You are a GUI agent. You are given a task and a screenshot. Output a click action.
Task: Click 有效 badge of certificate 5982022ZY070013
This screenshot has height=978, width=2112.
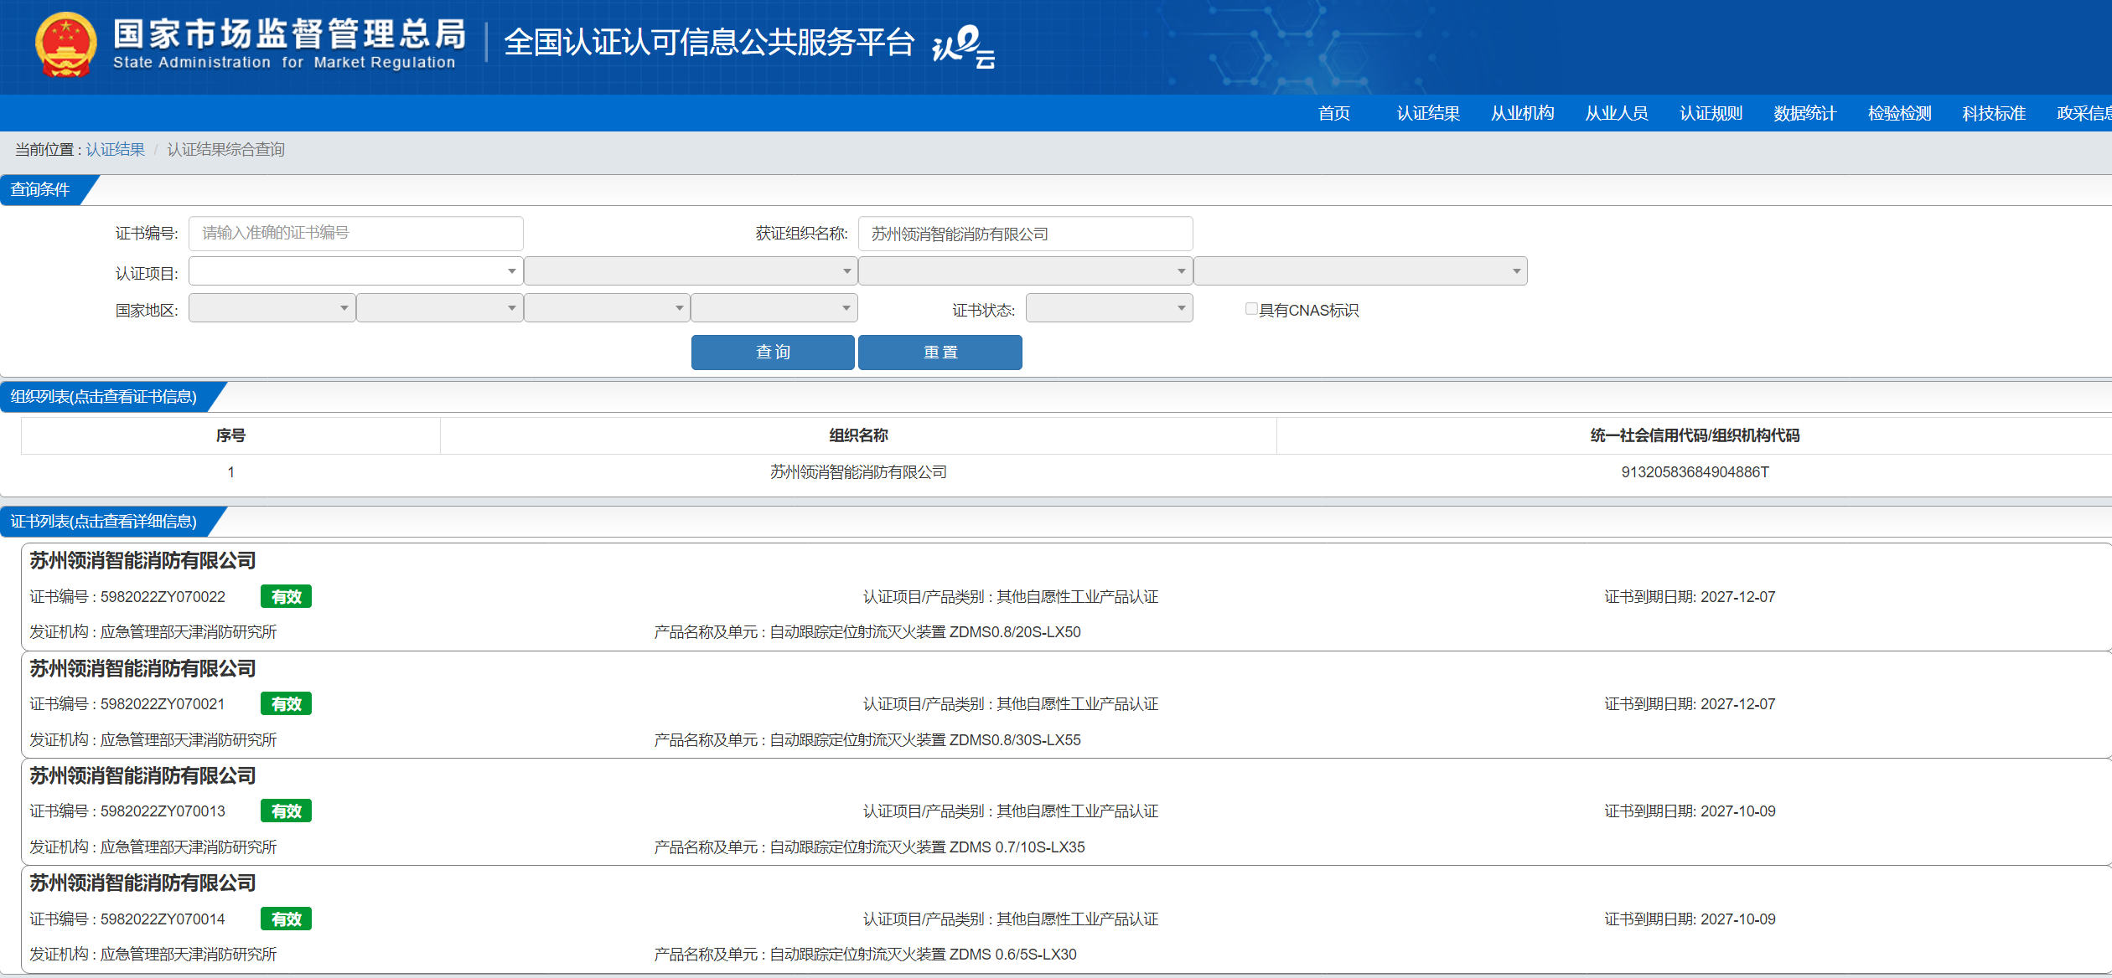286,811
